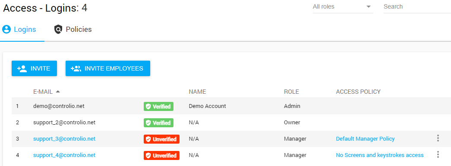Viewport: 451px width, 166px height.
Task: Open No Screens and keystrokes access policy
Action: pos(380,155)
